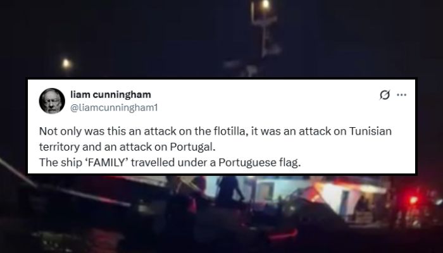This screenshot has height=253, width=443.
Task: Select the round light orb on the left
Action: (66, 64)
